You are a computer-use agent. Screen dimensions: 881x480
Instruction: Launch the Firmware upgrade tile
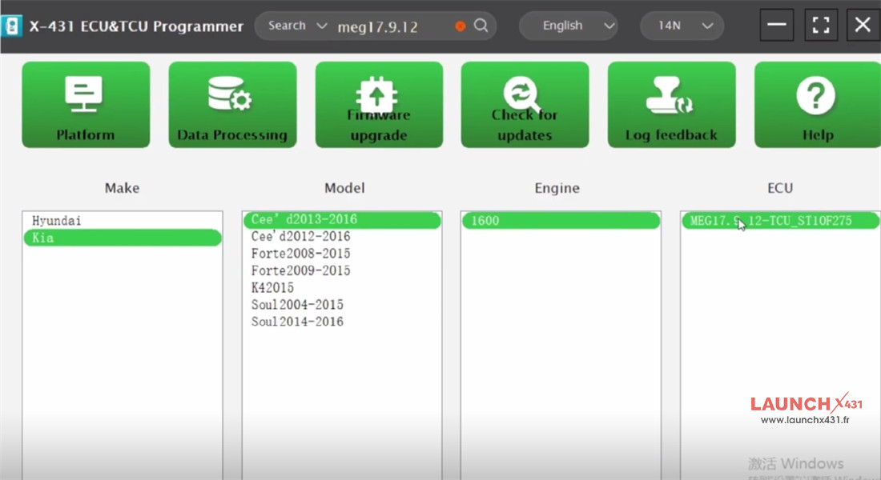pyautogui.click(x=379, y=105)
